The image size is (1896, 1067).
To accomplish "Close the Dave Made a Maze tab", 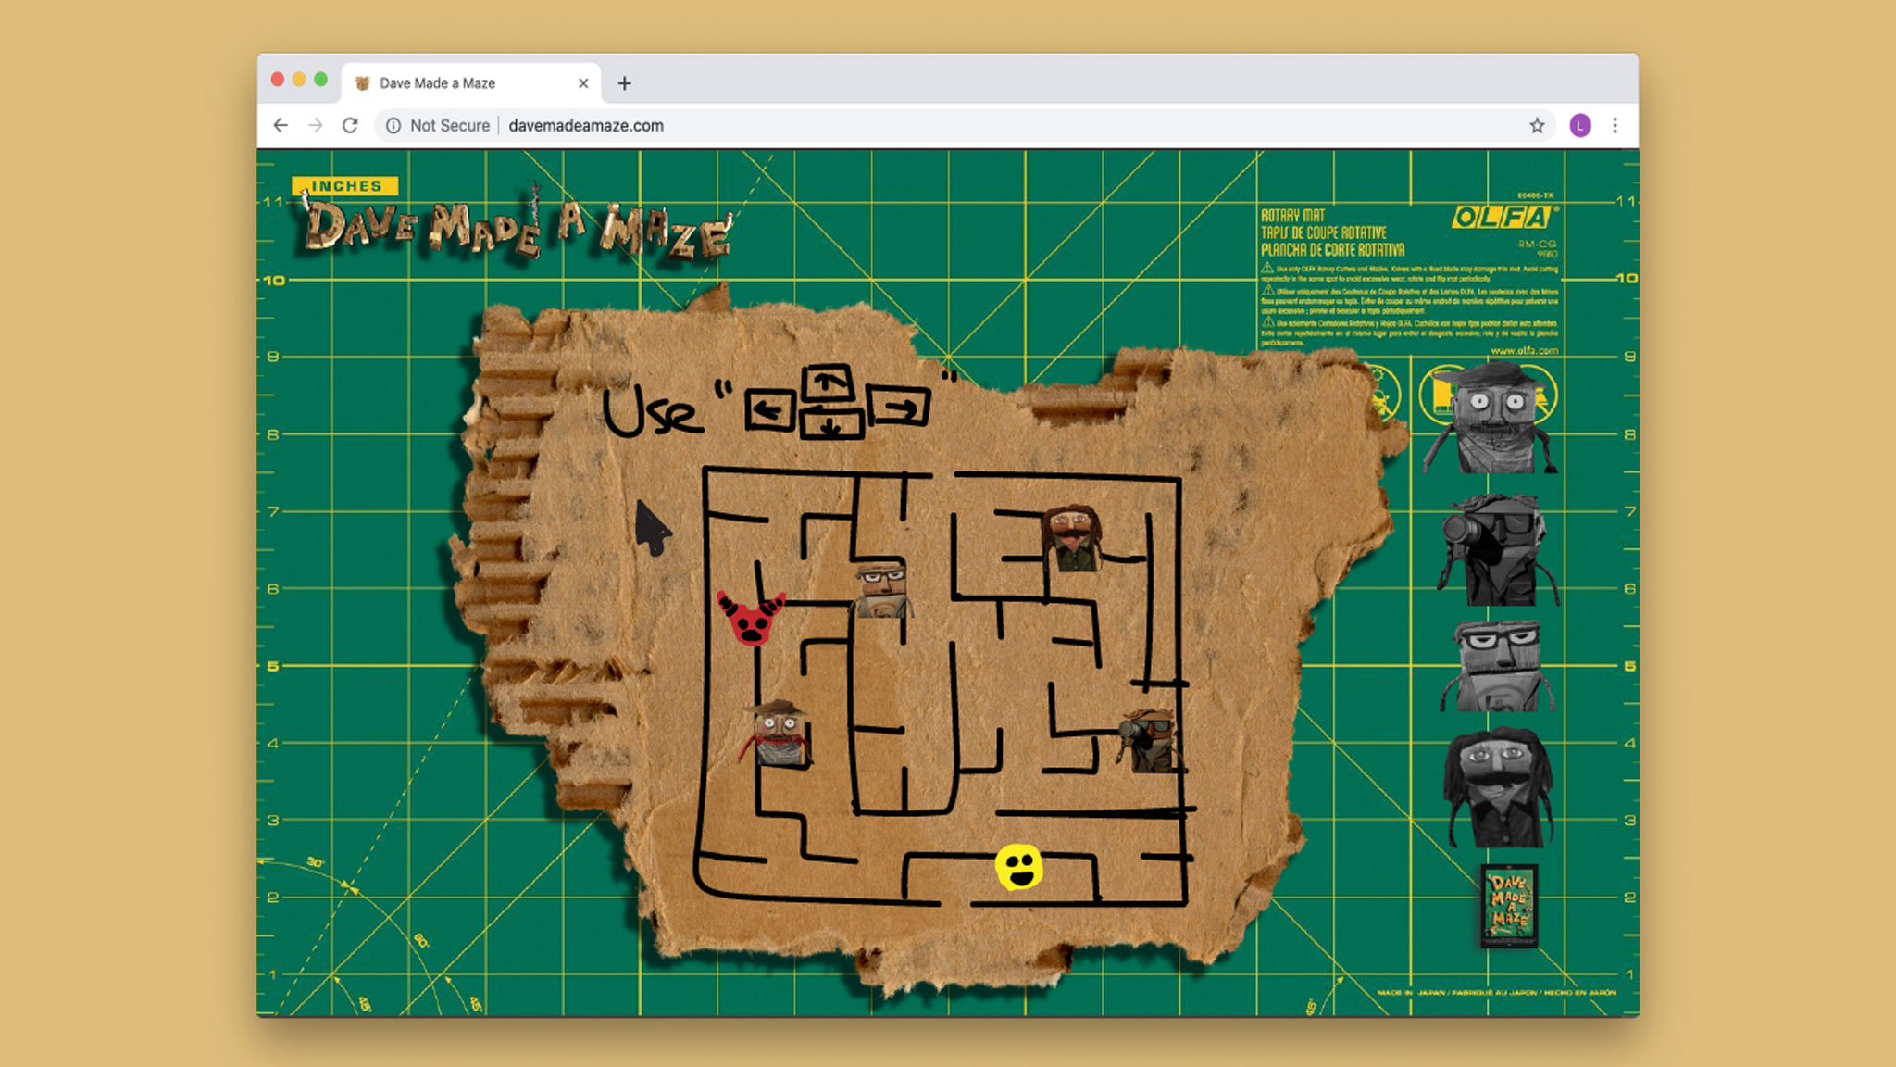I will click(x=583, y=83).
